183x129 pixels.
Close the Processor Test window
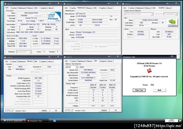point(172,56)
